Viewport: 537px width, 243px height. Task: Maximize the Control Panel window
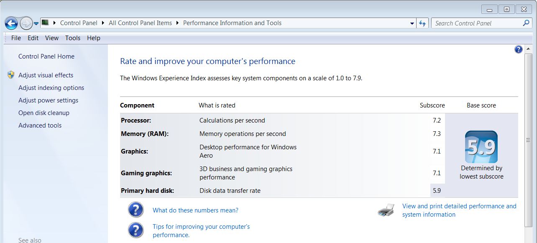[506, 9]
